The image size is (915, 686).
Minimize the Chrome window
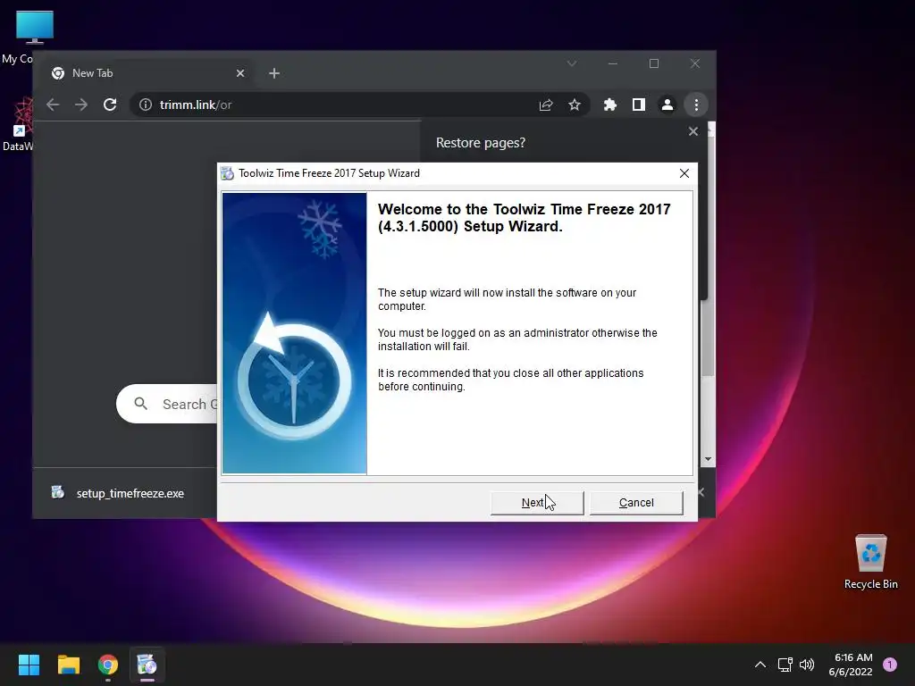(x=613, y=63)
